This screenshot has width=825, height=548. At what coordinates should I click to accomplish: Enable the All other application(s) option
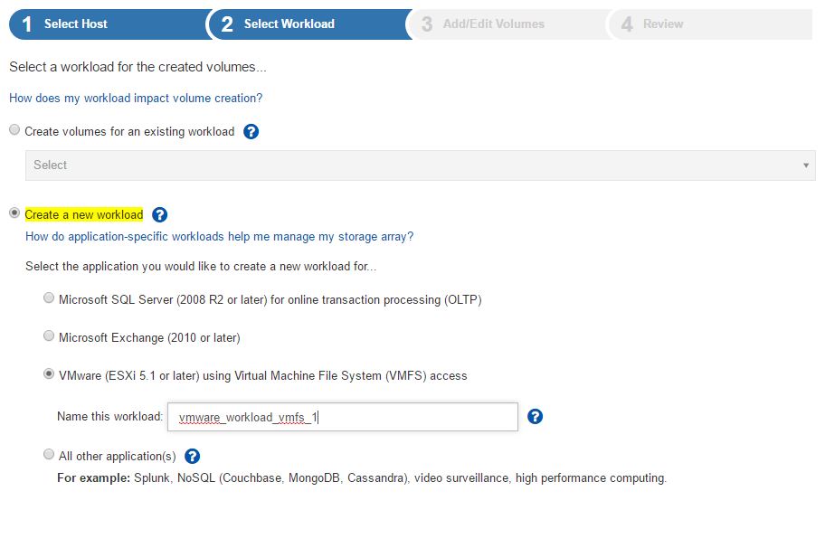[x=49, y=455]
